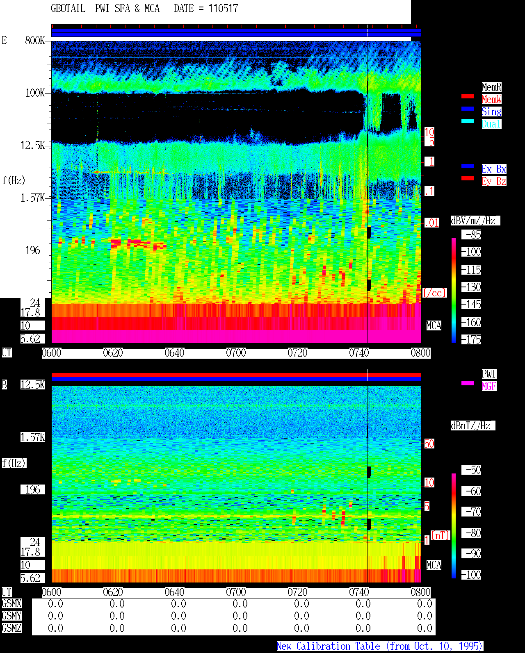Click the '12.5K' frequency label on E panel

(x=33, y=146)
